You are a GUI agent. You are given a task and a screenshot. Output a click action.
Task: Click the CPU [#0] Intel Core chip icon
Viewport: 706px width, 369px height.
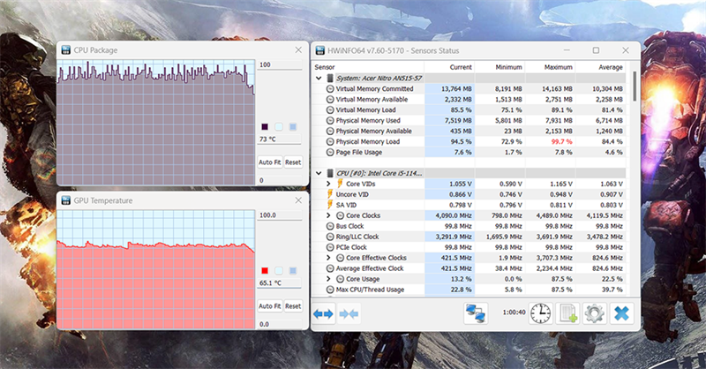[330, 173]
